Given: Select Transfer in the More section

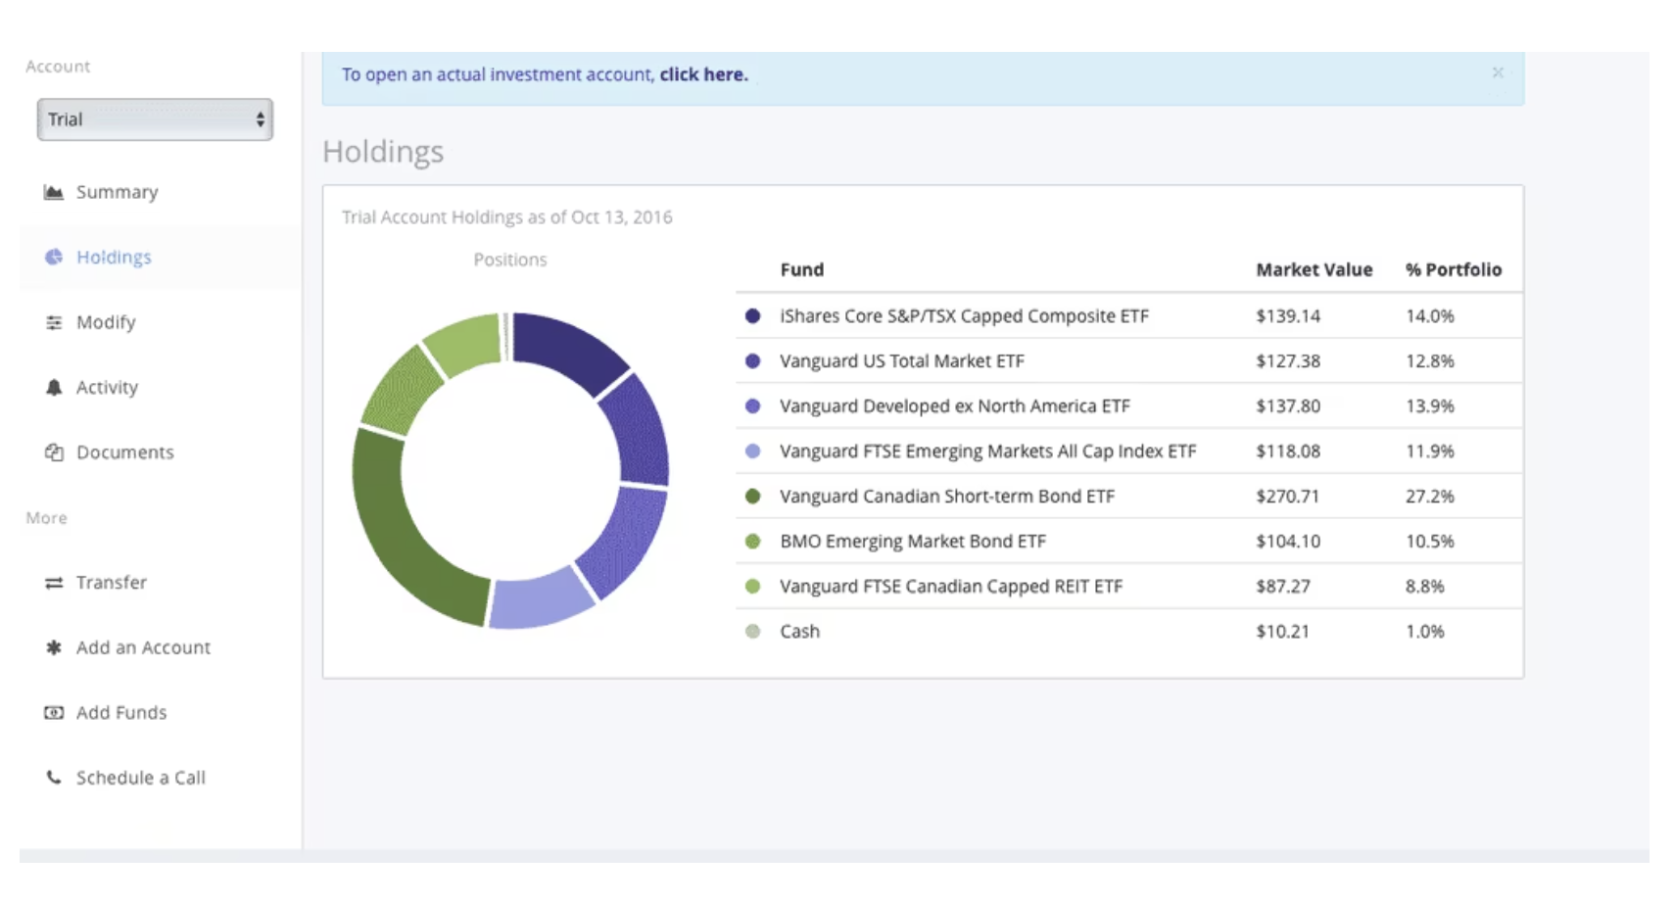Looking at the screenshot, I should 111,583.
